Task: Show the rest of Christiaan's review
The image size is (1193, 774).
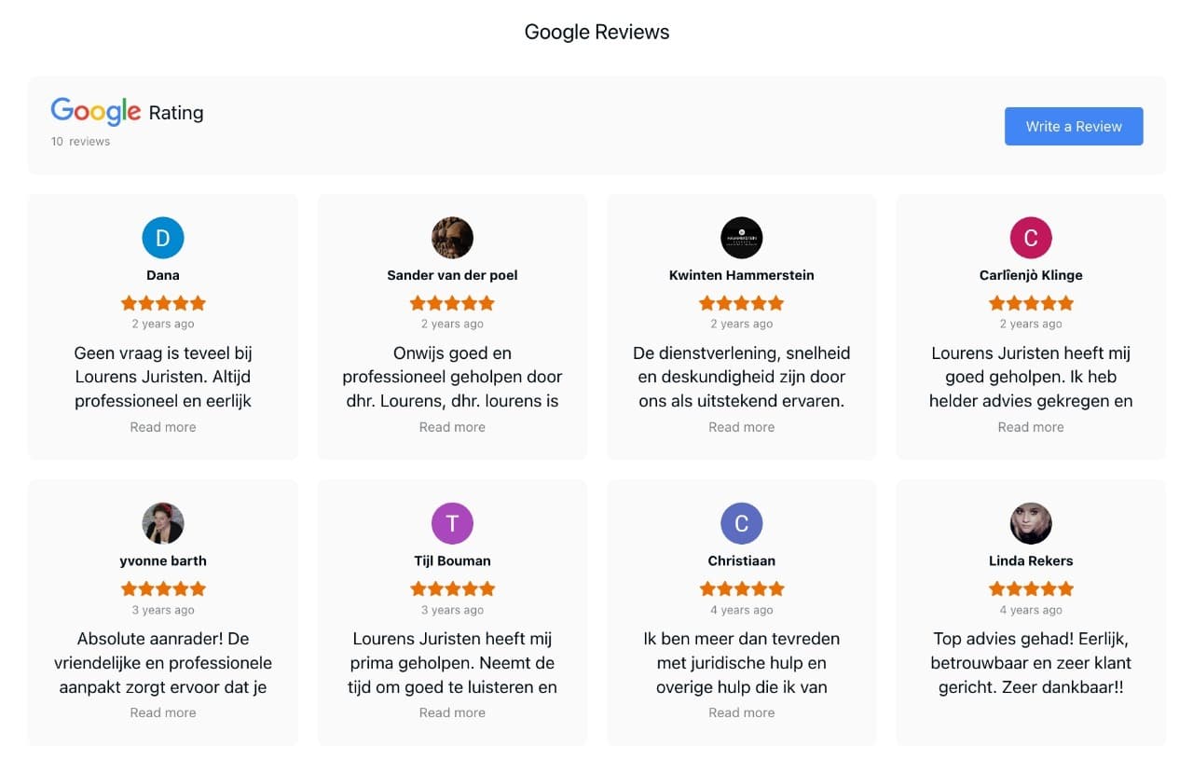Action: (x=742, y=712)
